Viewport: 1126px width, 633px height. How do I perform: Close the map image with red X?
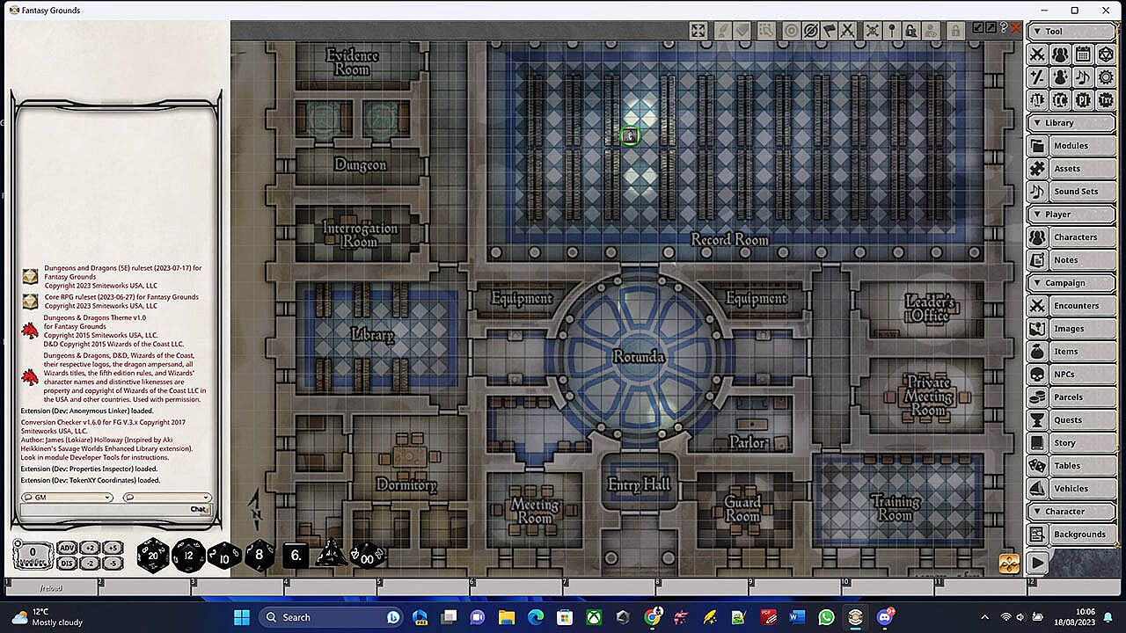coord(1016,28)
